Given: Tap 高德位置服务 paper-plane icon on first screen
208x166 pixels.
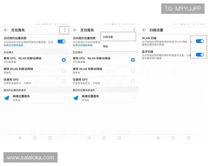Looking at the screenshot, I should click(x=7, y=98).
